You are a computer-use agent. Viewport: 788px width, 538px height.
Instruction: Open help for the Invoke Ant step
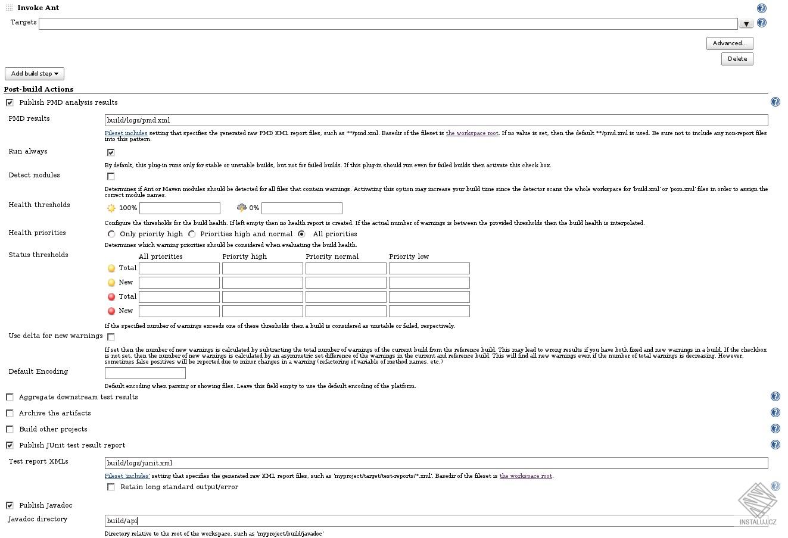(x=761, y=8)
